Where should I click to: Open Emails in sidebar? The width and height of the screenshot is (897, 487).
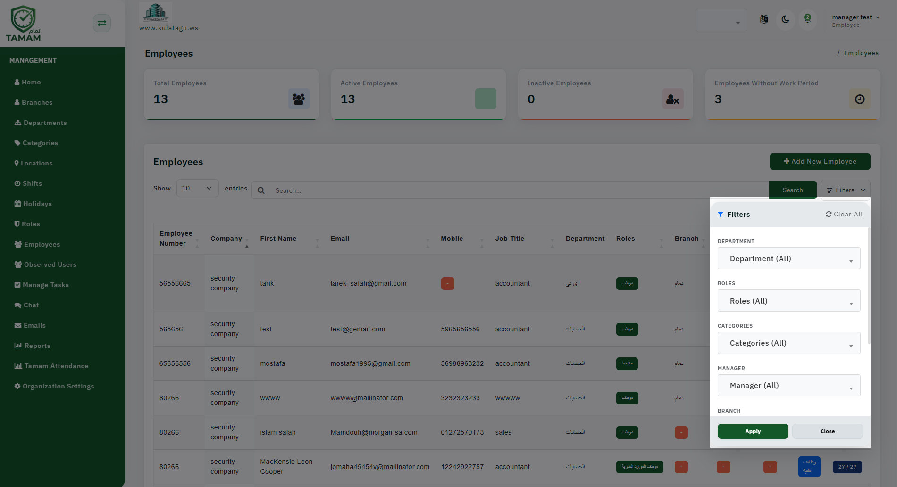[30, 325]
